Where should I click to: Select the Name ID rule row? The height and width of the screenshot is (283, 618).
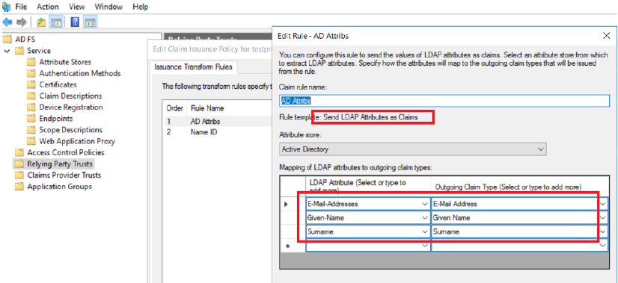[218, 132]
